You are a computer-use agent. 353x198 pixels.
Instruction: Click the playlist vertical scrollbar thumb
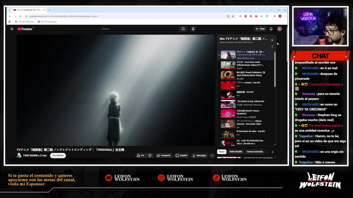click(x=275, y=69)
